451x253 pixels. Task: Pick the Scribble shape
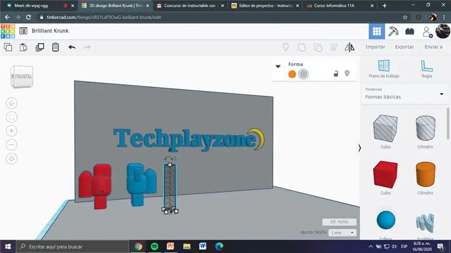click(x=425, y=224)
